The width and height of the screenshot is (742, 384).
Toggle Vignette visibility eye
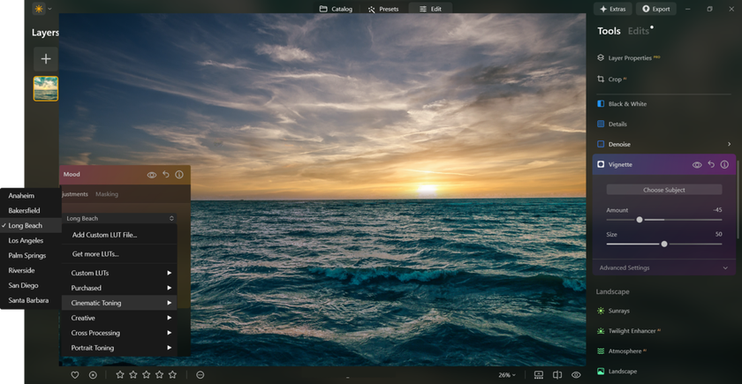pos(697,164)
